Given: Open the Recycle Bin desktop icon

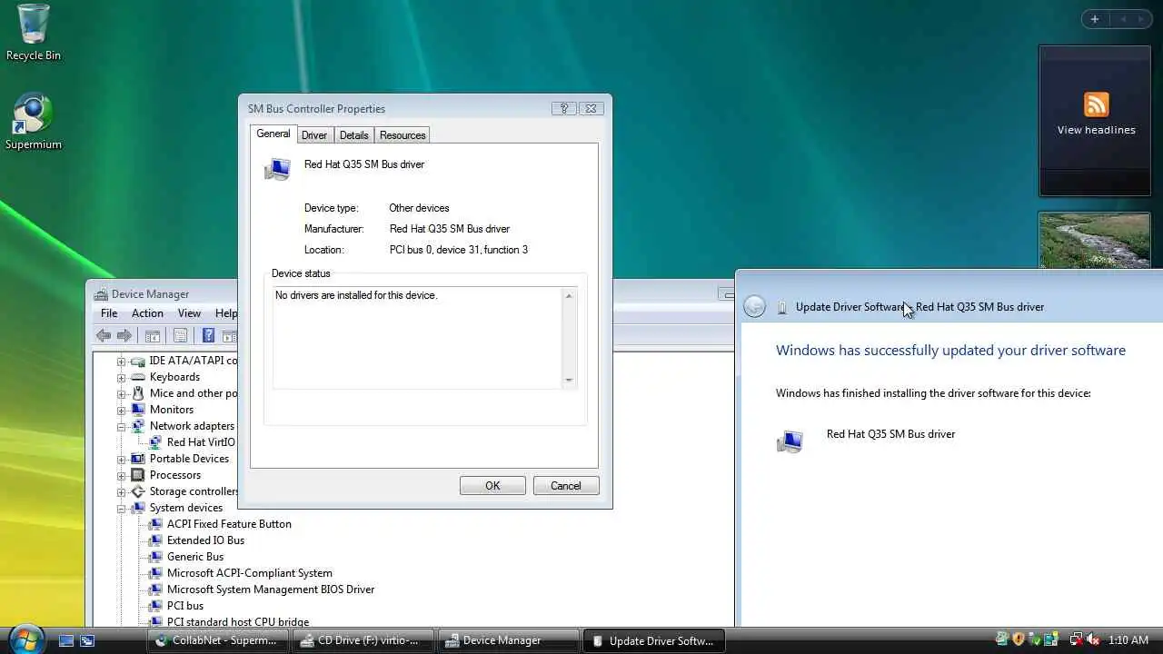Looking at the screenshot, I should (34, 33).
